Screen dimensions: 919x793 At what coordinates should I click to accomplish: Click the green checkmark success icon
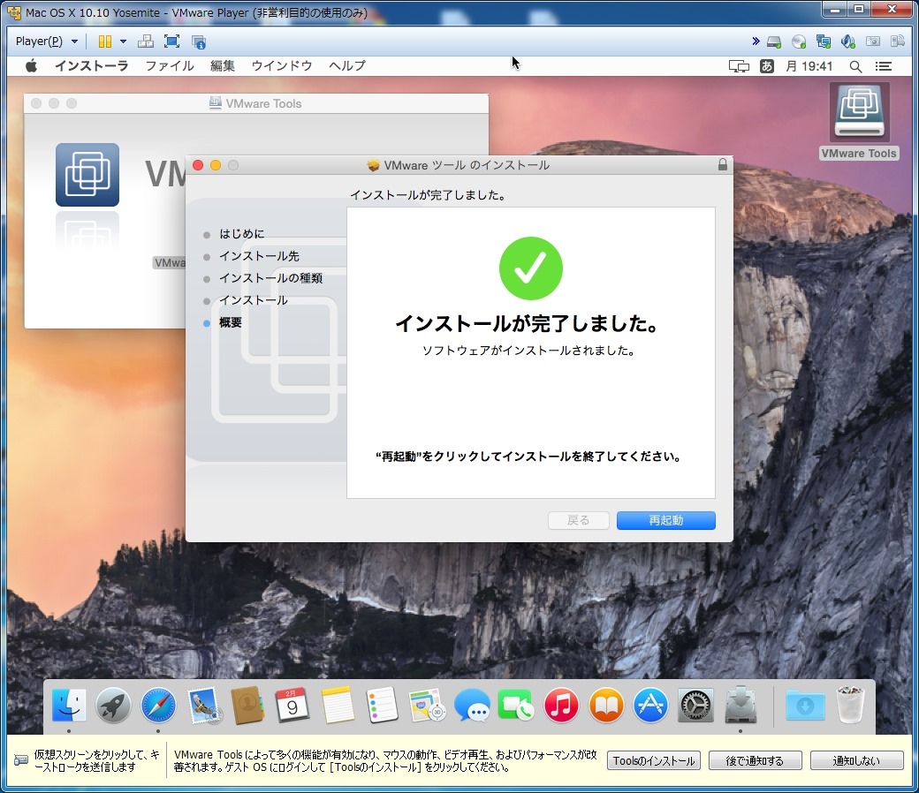(x=531, y=268)
